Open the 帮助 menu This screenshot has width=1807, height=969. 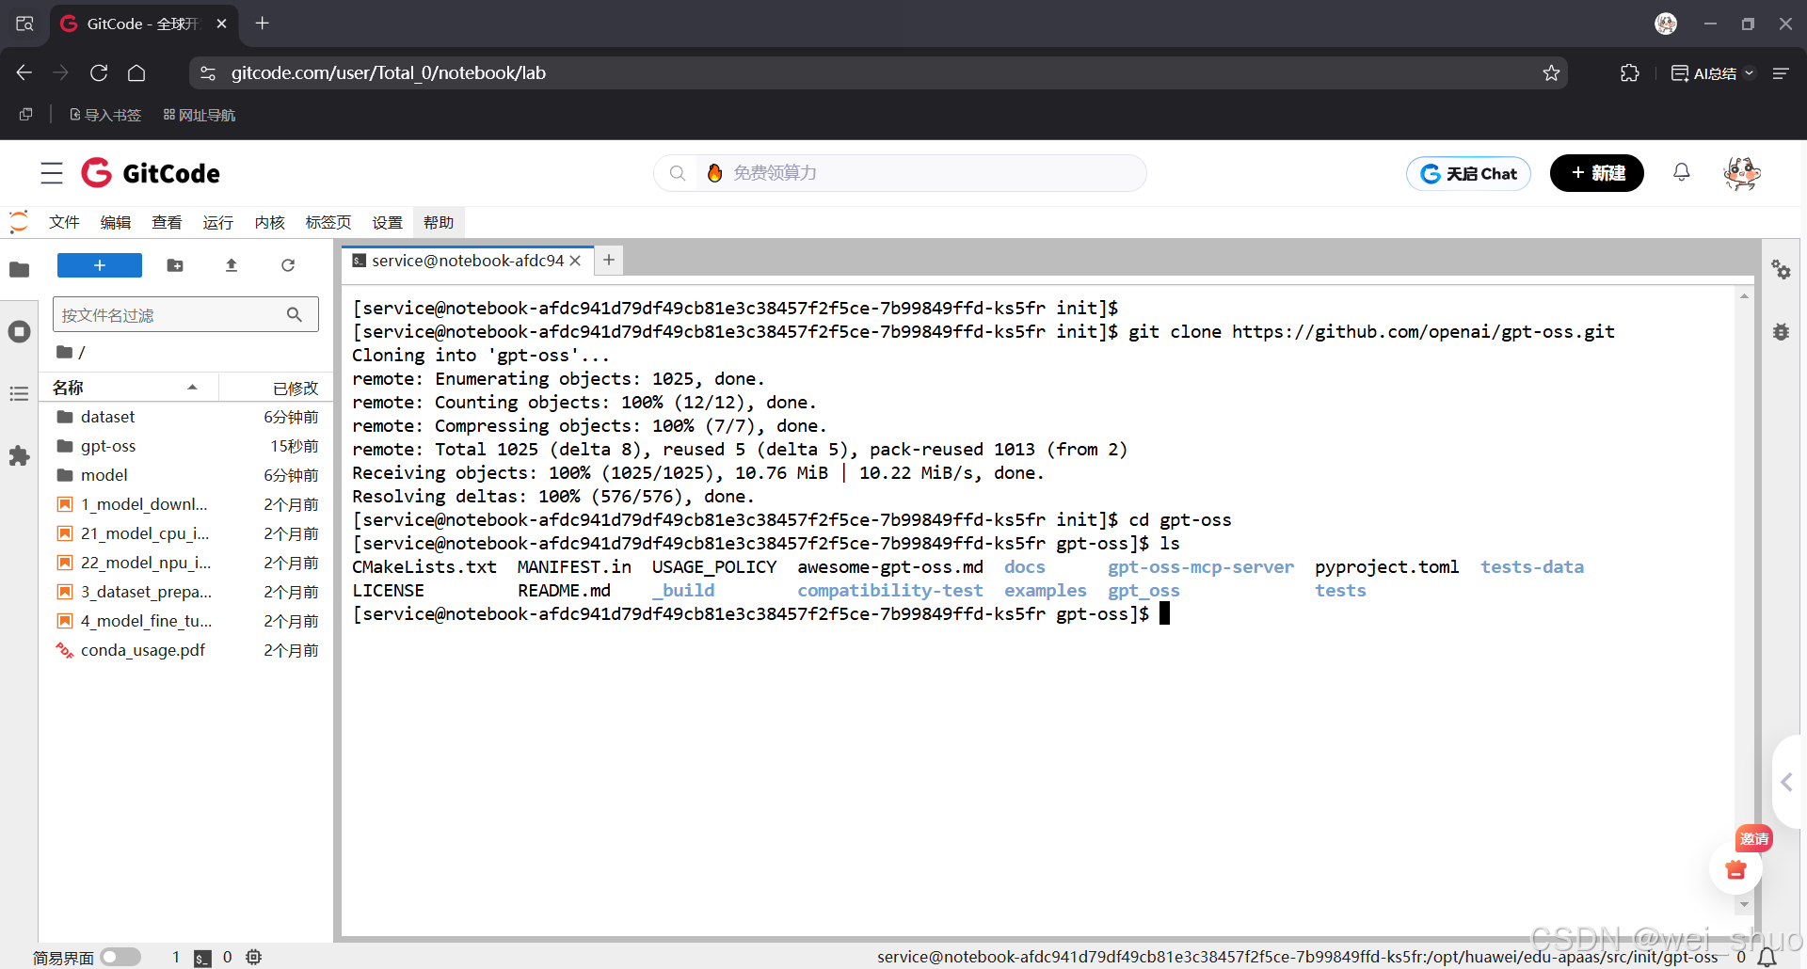click(439, 222)
